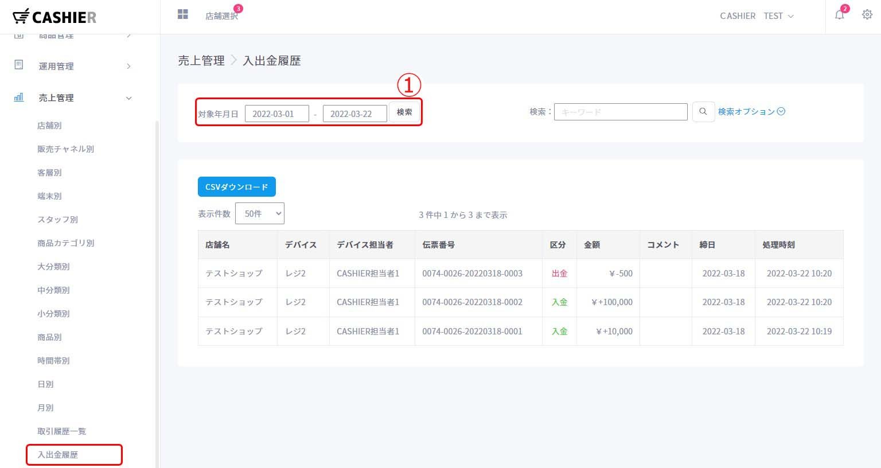Click the magnifier search button

click(703, 112)
